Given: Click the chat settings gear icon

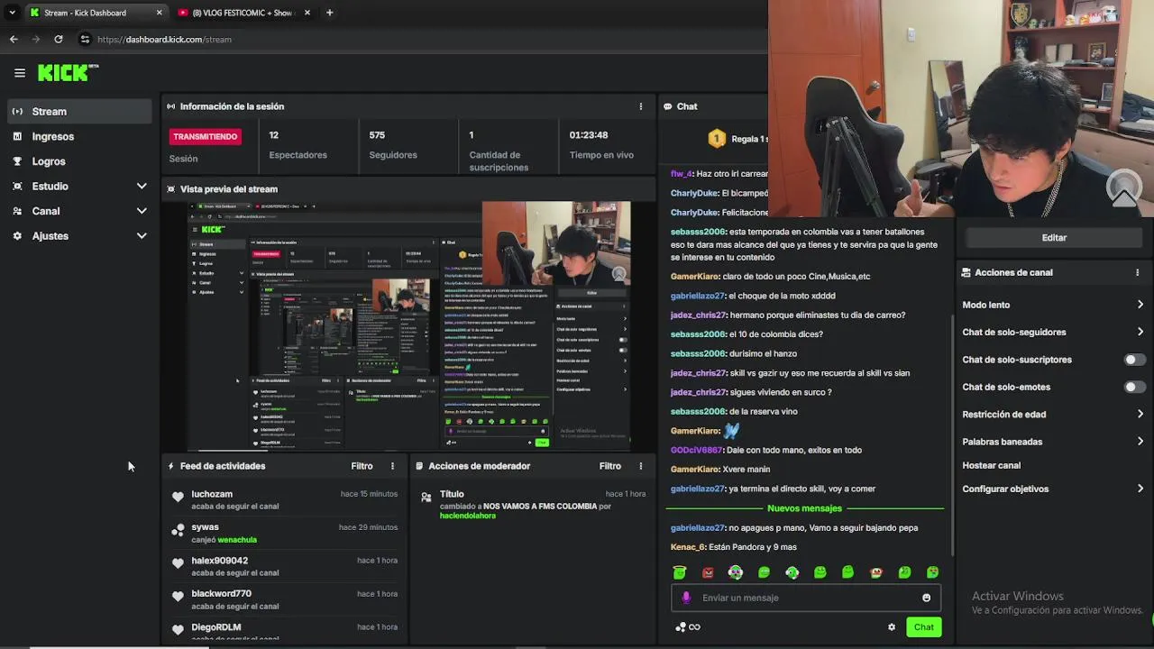Looking at the screenshot, I should [892, 627].
